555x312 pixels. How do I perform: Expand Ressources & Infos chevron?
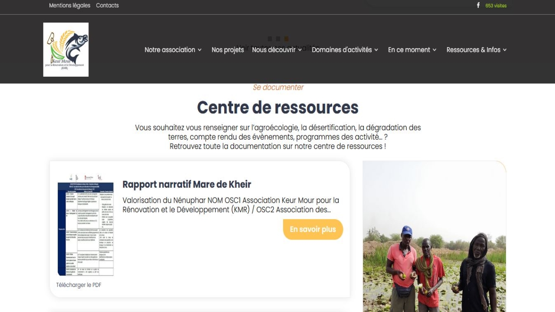(x=505, y=50)
